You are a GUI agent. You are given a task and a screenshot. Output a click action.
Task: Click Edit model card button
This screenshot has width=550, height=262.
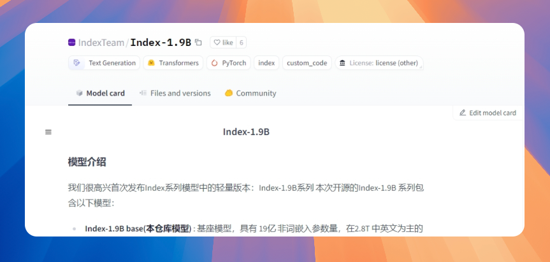coord(488,113)
